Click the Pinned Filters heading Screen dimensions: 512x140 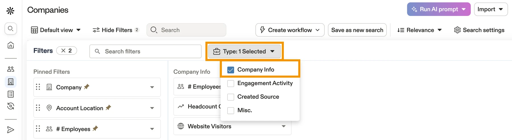click(51, 72)
